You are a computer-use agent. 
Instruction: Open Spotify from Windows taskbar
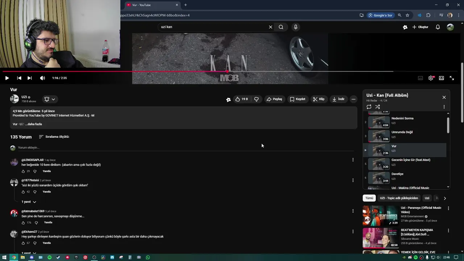click(x=50, y=257)
